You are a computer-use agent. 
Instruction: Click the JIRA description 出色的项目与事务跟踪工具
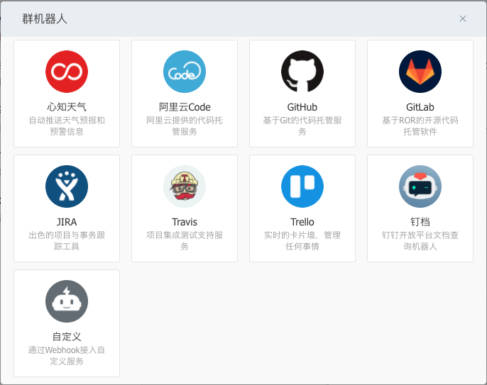click(67, 241)
